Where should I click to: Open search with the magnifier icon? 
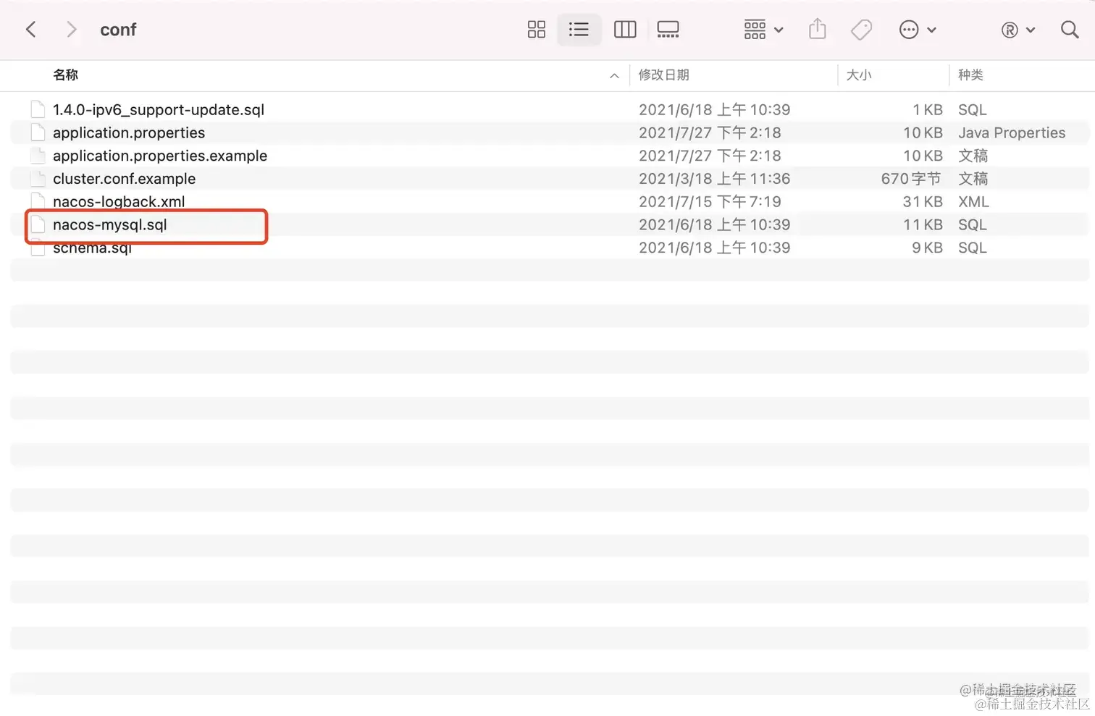point(1070,30)
